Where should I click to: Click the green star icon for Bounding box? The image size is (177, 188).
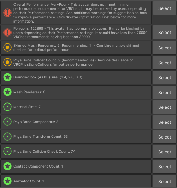pos(7,77)
